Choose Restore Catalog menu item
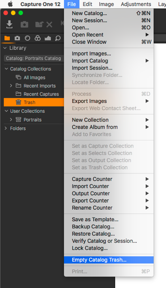This screenshot has width=166, height=288. click(109, 234)
